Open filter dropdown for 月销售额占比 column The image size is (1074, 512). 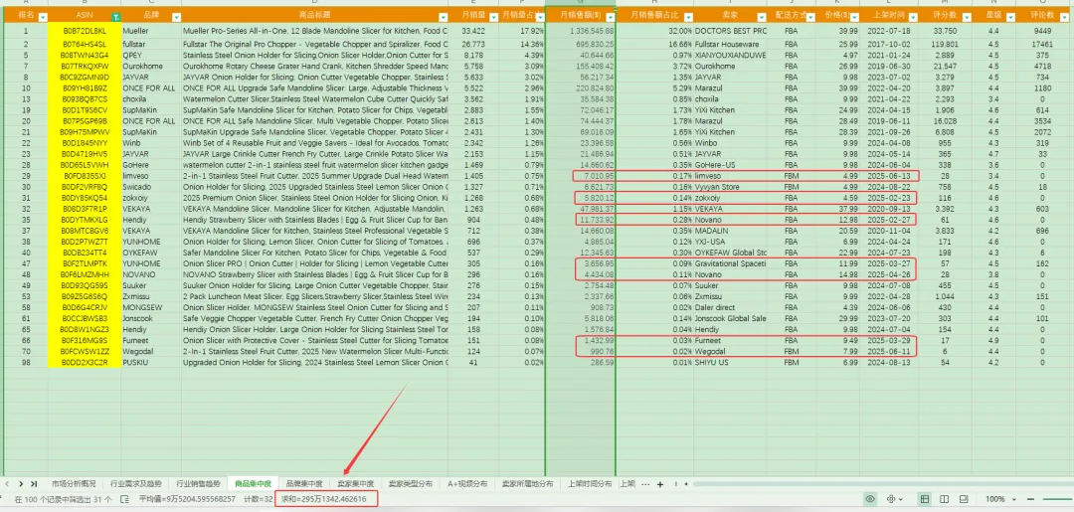pos(688,17)
